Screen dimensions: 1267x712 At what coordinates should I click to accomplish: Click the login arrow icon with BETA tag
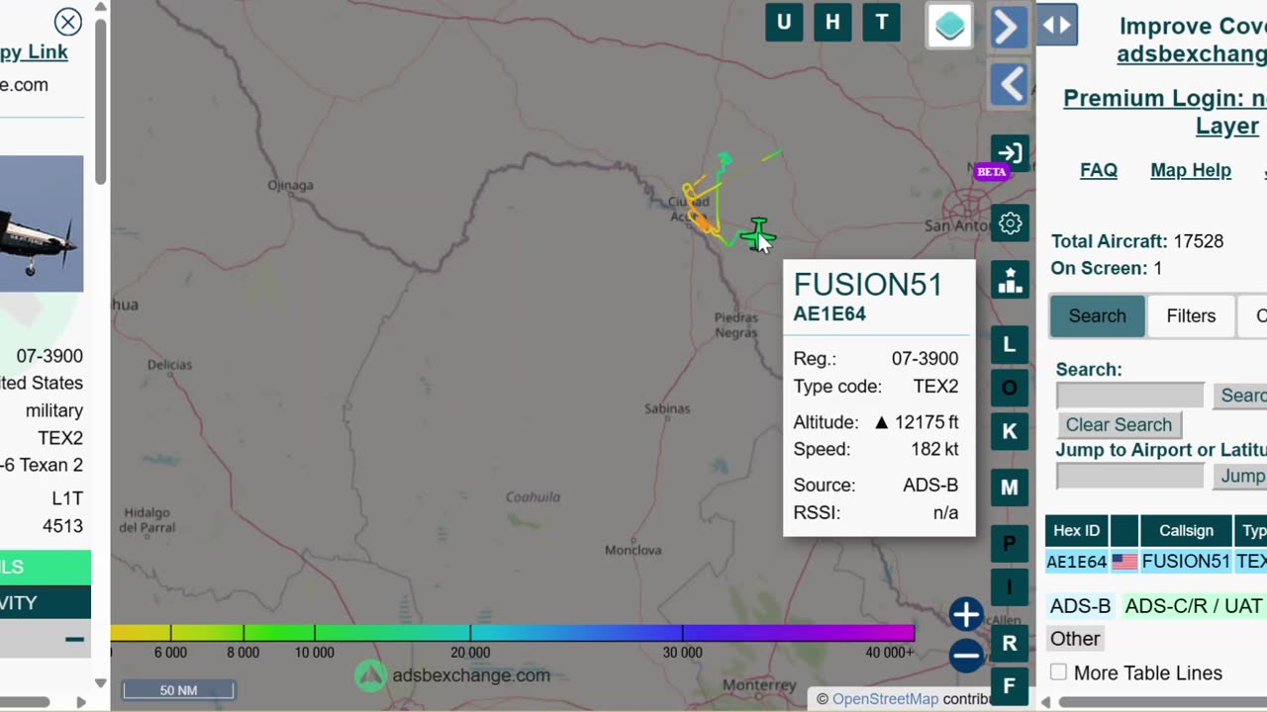1010,153
